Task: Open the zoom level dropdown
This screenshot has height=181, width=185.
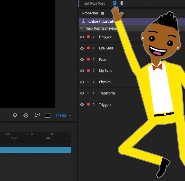Action: 70,115
